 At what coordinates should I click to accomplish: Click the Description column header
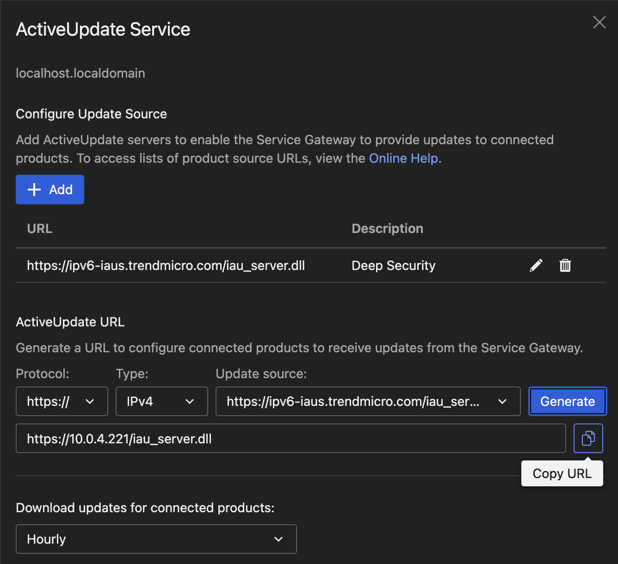[x=388, y=228]
